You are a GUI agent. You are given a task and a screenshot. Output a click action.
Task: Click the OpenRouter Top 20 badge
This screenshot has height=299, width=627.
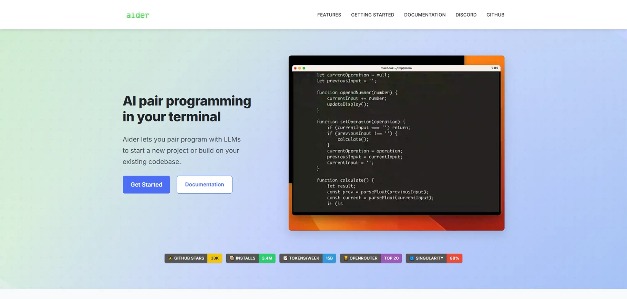pos(371,258)
